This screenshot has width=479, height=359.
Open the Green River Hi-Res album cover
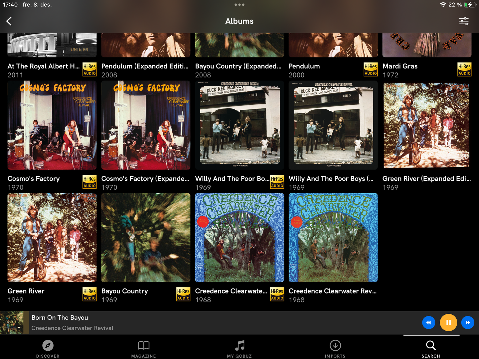(x=52, y=238)
